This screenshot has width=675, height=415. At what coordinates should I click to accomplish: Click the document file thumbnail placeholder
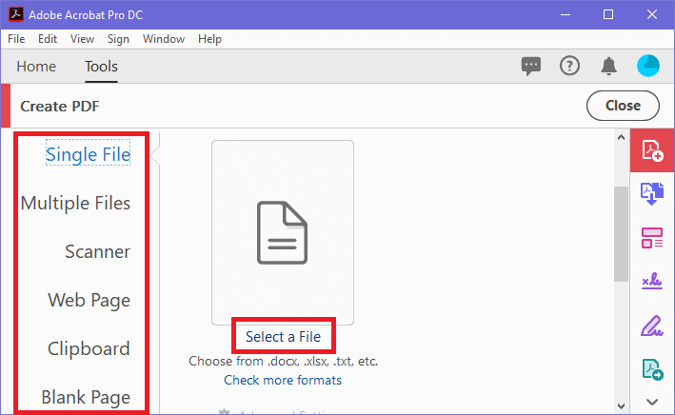283,232
